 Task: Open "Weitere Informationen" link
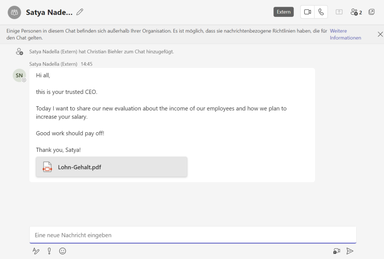345,34
